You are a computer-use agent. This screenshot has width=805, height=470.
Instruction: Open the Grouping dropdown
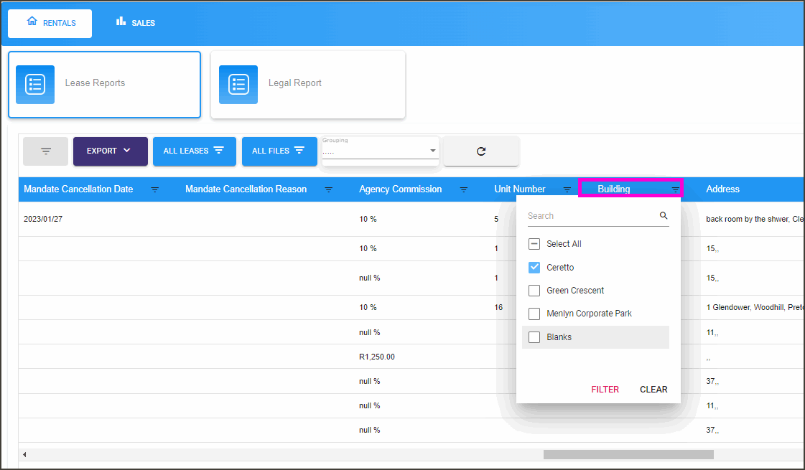coord(432,150)
